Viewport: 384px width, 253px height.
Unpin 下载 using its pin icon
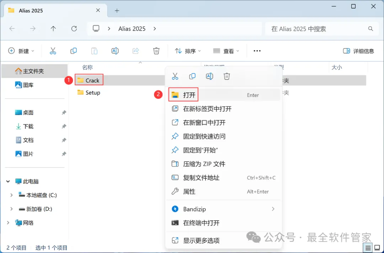click(64, 126)
